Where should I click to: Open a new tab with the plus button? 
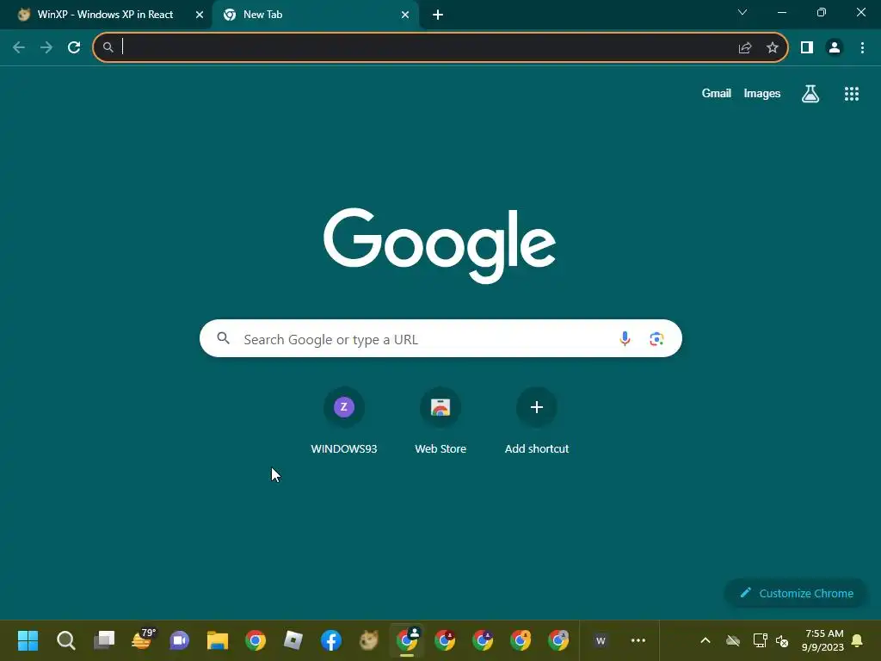438,15
